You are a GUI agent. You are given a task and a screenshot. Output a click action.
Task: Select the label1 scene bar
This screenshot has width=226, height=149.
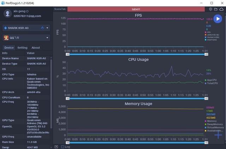[136, 9]
